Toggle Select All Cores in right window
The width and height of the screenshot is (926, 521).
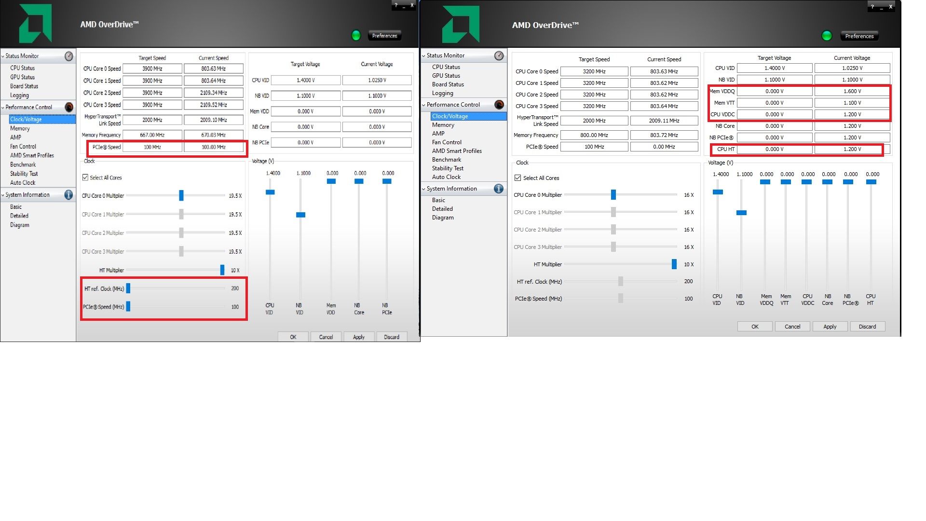[517, 178]
